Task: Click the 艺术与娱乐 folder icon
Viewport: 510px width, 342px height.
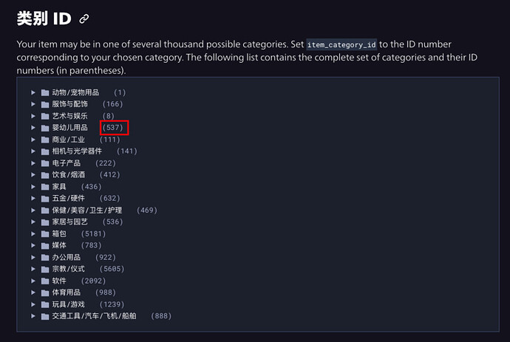Action: click(45, 117)
